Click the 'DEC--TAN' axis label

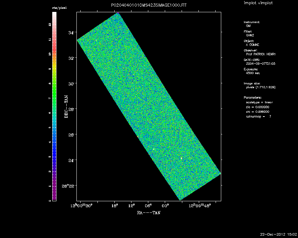point(66,107)
